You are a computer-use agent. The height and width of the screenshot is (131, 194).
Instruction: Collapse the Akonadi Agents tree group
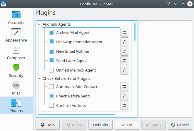point(39,24)
